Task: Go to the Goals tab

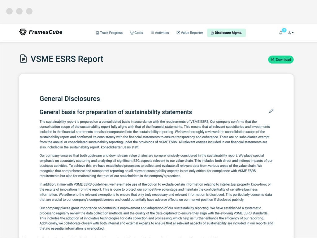Action: pos(137,33)
